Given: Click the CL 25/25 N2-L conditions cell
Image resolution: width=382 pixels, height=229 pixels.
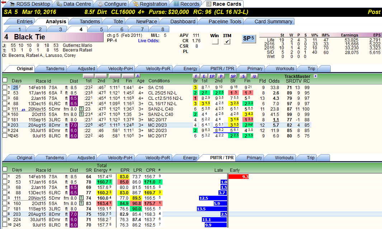Looking at the screenshot, I should (x=162, y=93).
